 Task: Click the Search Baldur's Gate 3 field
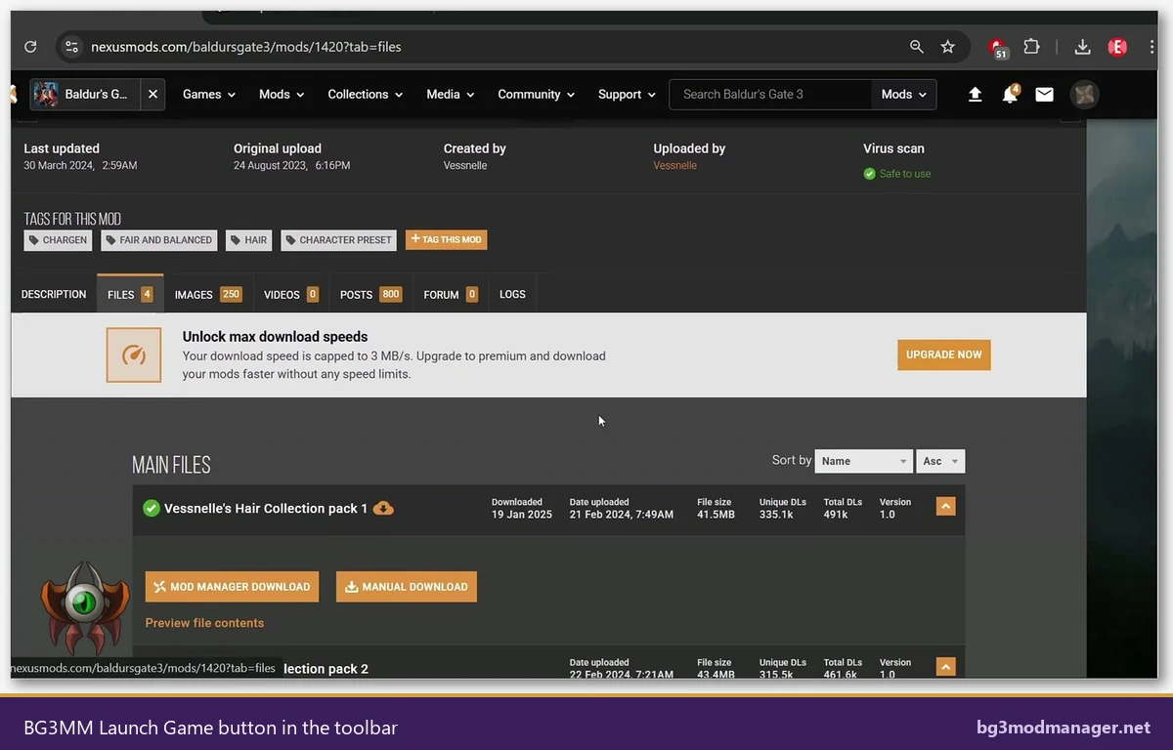(x=770, y=95)
